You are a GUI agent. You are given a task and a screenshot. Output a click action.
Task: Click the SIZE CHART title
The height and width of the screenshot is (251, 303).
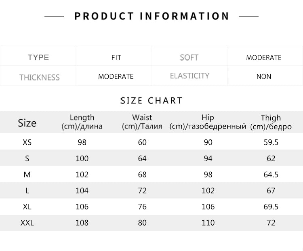tap(151, 100)
